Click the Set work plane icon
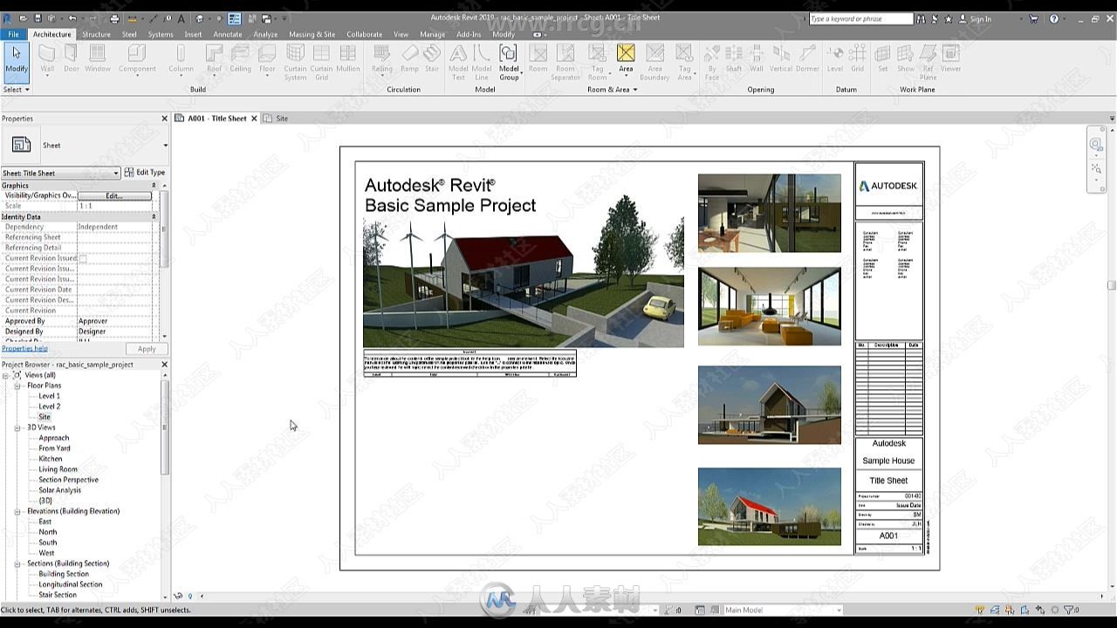1117x628 pixels. (883, 55)
